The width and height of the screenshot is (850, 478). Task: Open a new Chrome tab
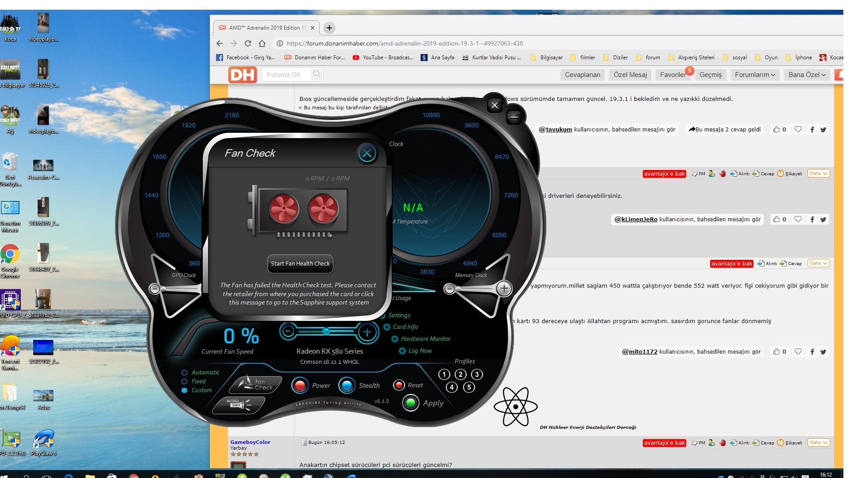(x=329, y=28)
